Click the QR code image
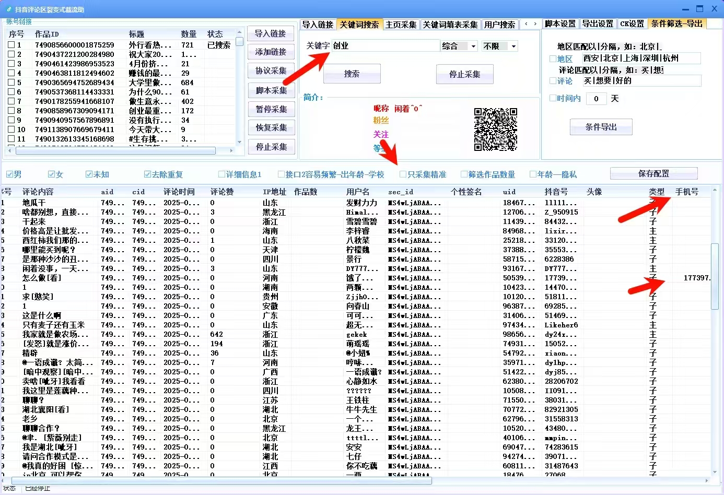The width and height of the screenshot is (724, 495). (x=496, y=129)
